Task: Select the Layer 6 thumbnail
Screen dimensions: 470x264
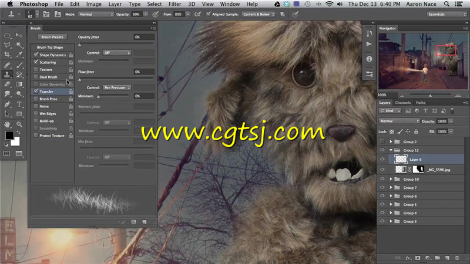Action: pyautogui.click(x=401, y=159)
